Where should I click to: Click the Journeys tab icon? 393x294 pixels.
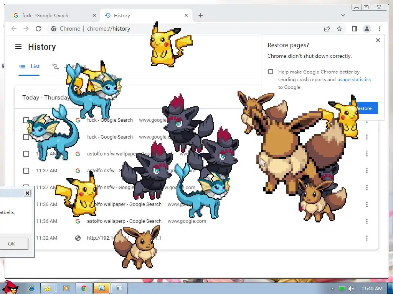click(x=55, y=67)
